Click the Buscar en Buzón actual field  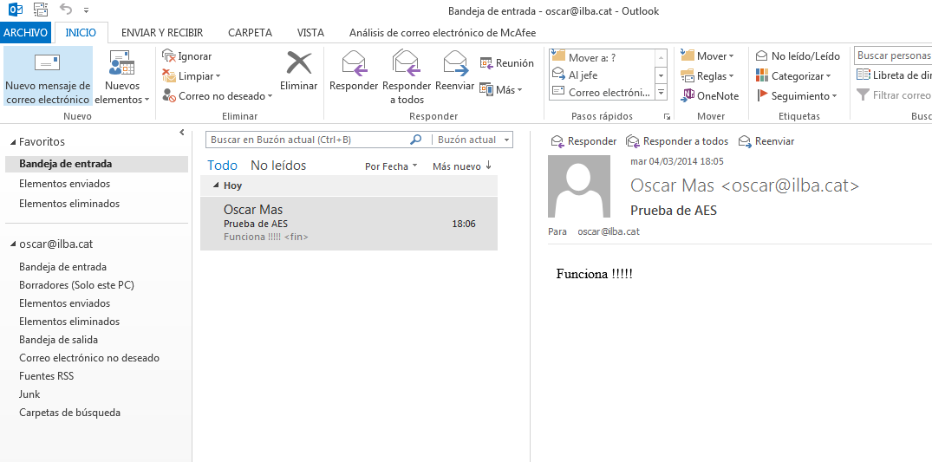tap(308, 140)
